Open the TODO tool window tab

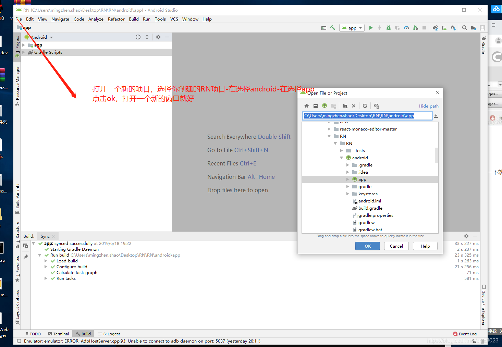33,334
